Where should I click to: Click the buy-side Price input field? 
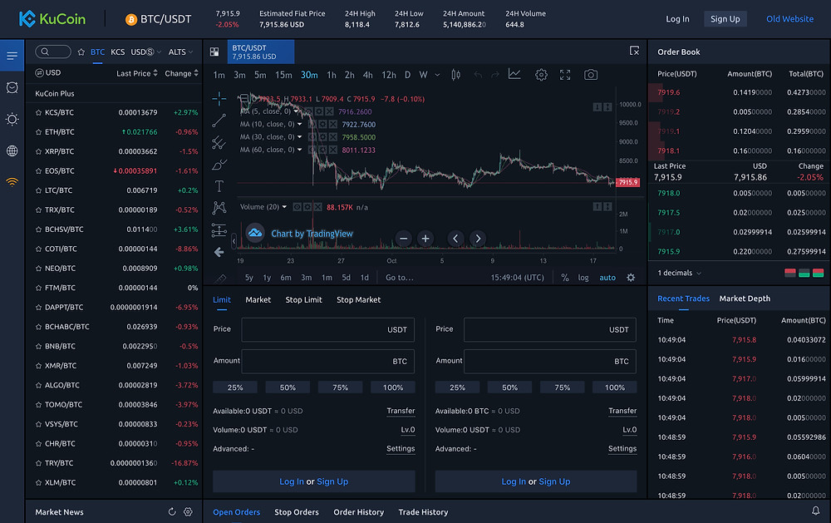(327, 330)
